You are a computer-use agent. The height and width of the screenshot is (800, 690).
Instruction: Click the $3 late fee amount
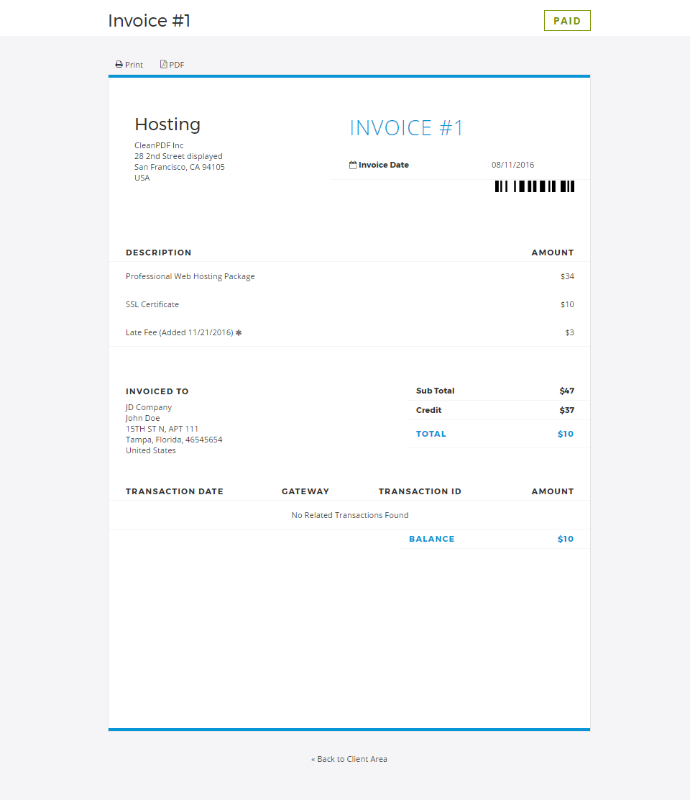pyautogui.click(x=570, y=332)
